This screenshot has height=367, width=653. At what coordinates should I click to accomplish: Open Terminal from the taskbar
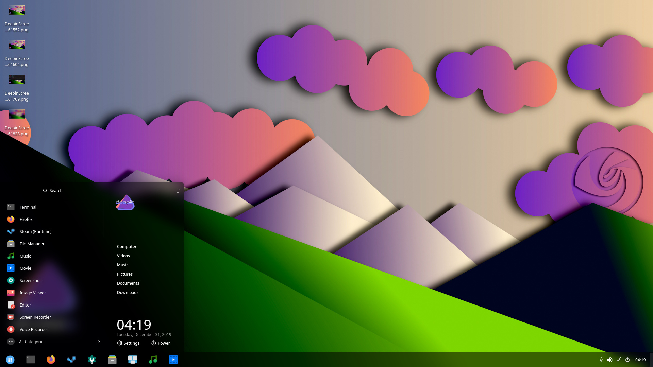point(31,360)
